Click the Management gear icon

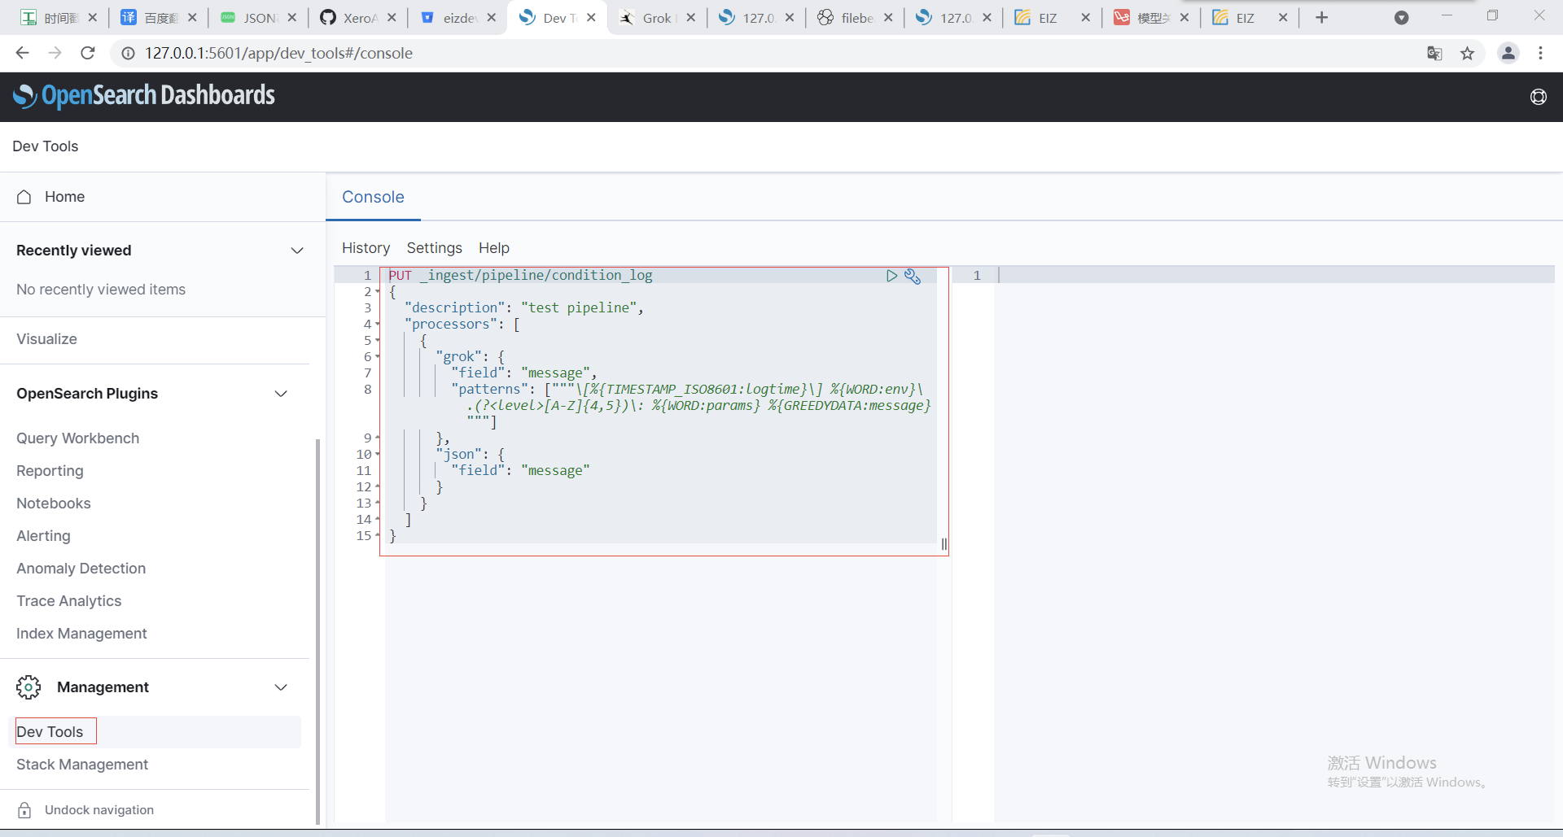(28, 687)
